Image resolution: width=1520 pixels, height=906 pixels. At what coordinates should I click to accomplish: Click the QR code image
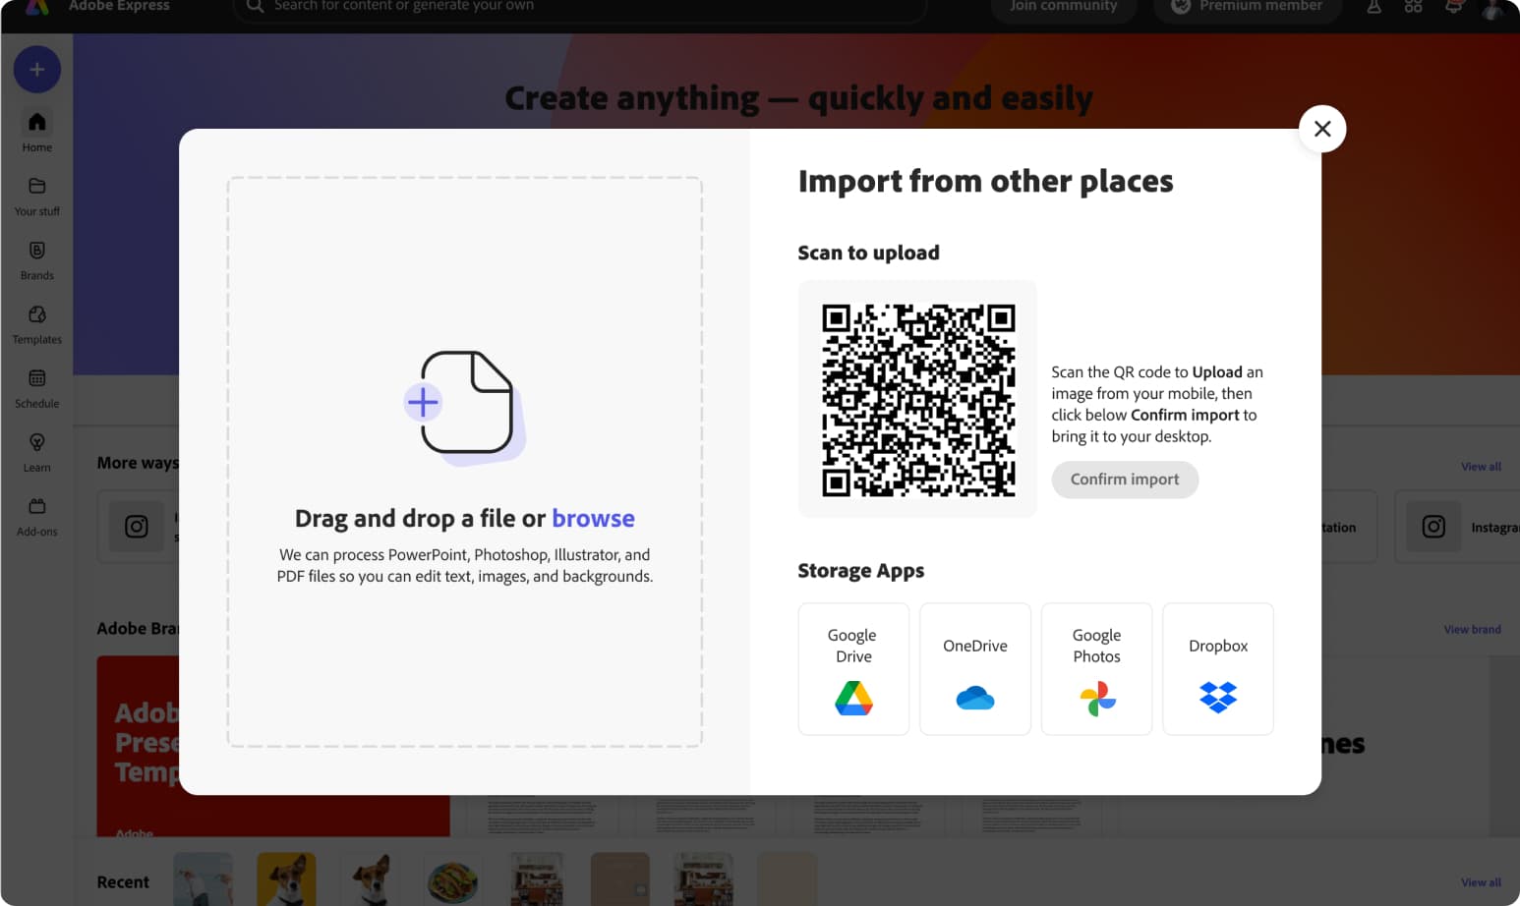[917, 399]
